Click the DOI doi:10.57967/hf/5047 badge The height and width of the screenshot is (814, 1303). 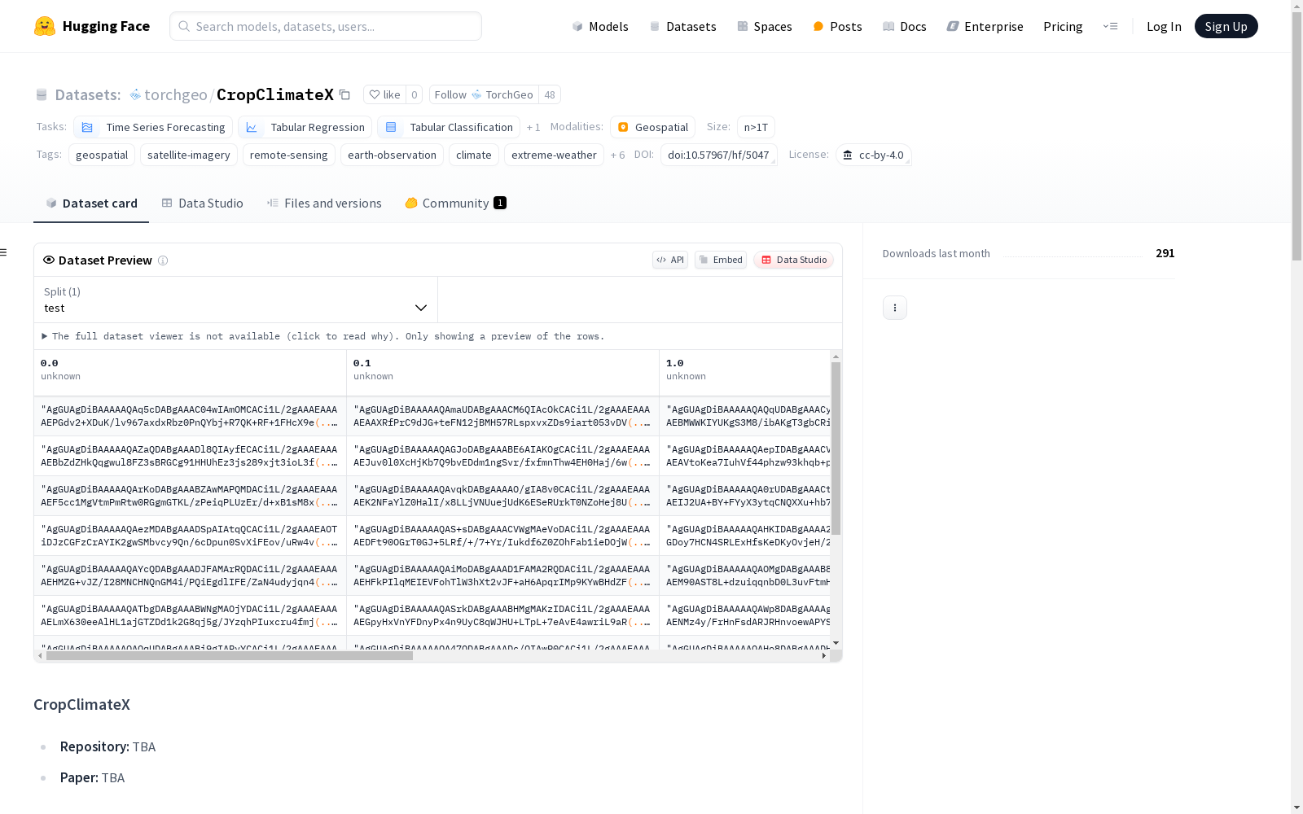click(x=718, y=155)
